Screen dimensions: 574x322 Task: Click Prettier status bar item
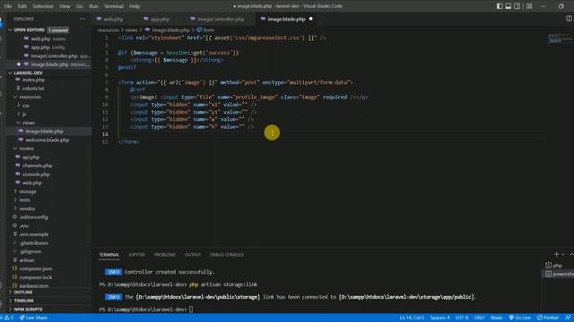coord(548,318)
